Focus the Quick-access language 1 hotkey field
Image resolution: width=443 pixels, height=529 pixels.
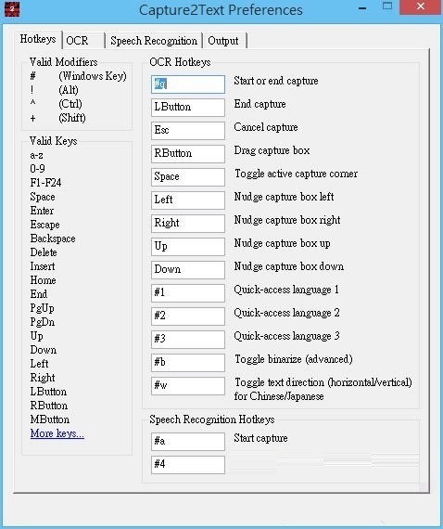pos(188,293)
